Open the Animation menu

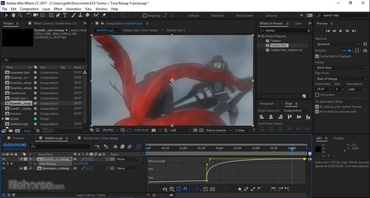click(73, 9)
